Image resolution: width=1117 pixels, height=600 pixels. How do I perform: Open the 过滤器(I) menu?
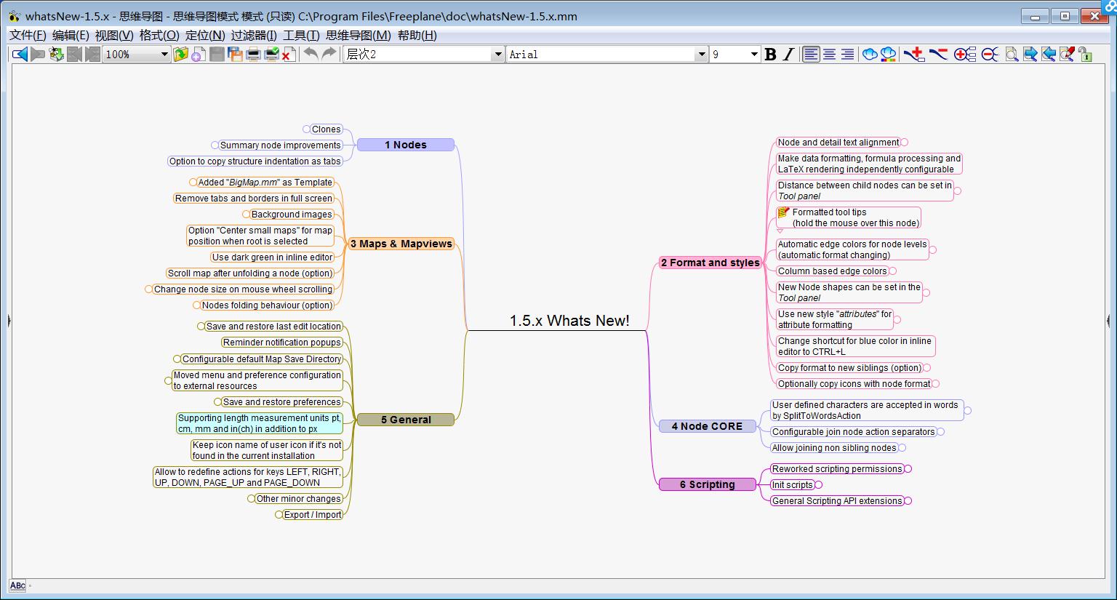254,35
